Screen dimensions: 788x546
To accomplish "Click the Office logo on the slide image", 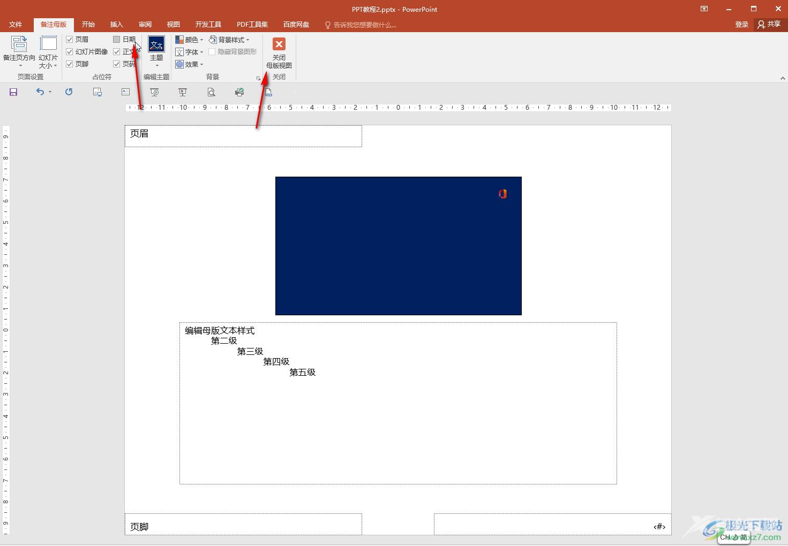I will [x=502, y=194].
